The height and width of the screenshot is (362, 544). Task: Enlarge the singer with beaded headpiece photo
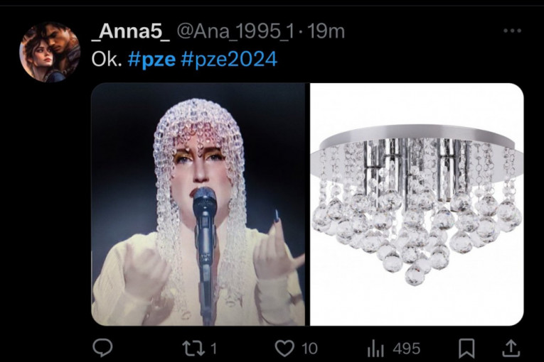[x=198, y=204]
